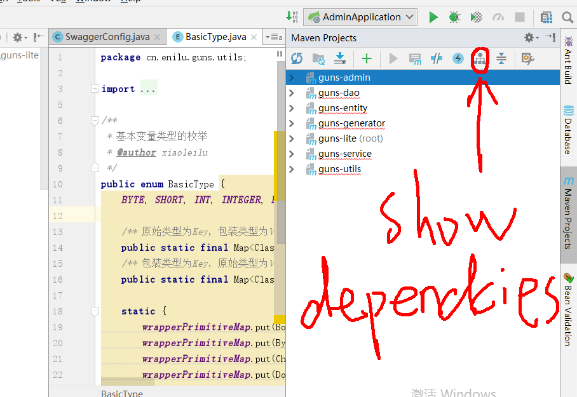
Task: Open Maven Projects panel gear menu
Action: tap(531, 37)
